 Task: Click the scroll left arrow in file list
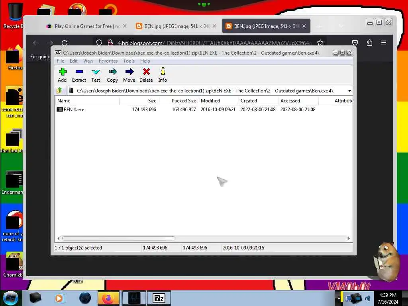click(x=58, y=238)
